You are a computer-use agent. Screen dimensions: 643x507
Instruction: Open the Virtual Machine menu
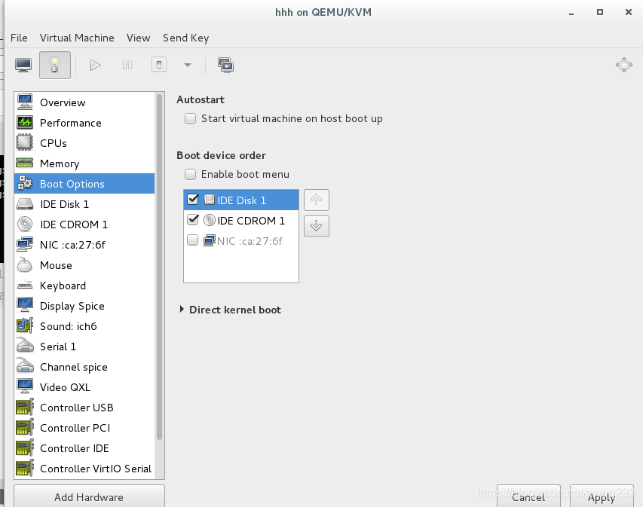77,38
